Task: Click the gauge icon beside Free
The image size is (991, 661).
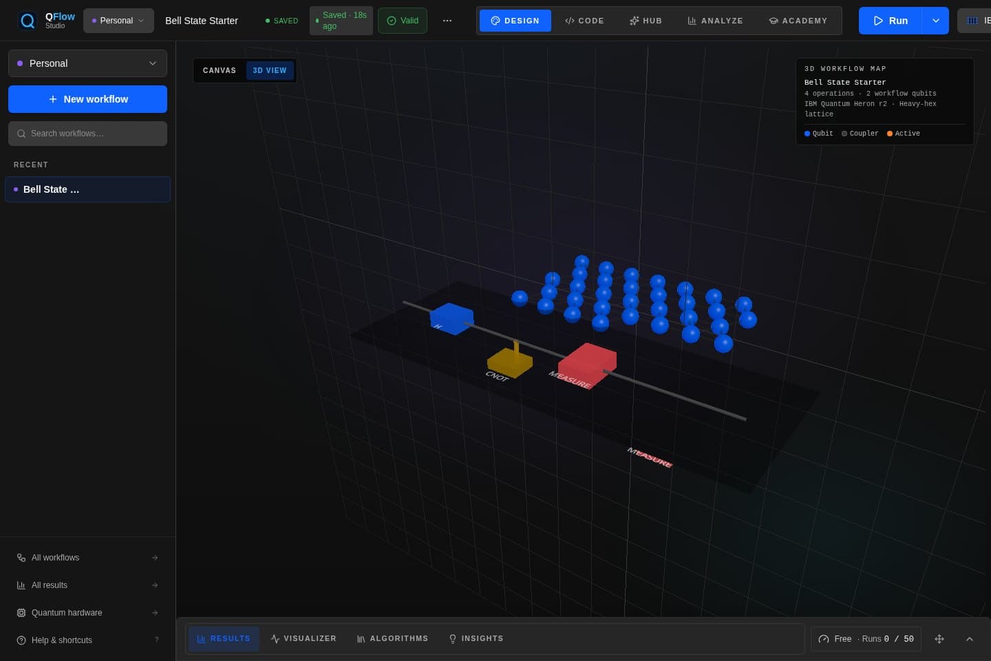Action: (x=824, y=639)
